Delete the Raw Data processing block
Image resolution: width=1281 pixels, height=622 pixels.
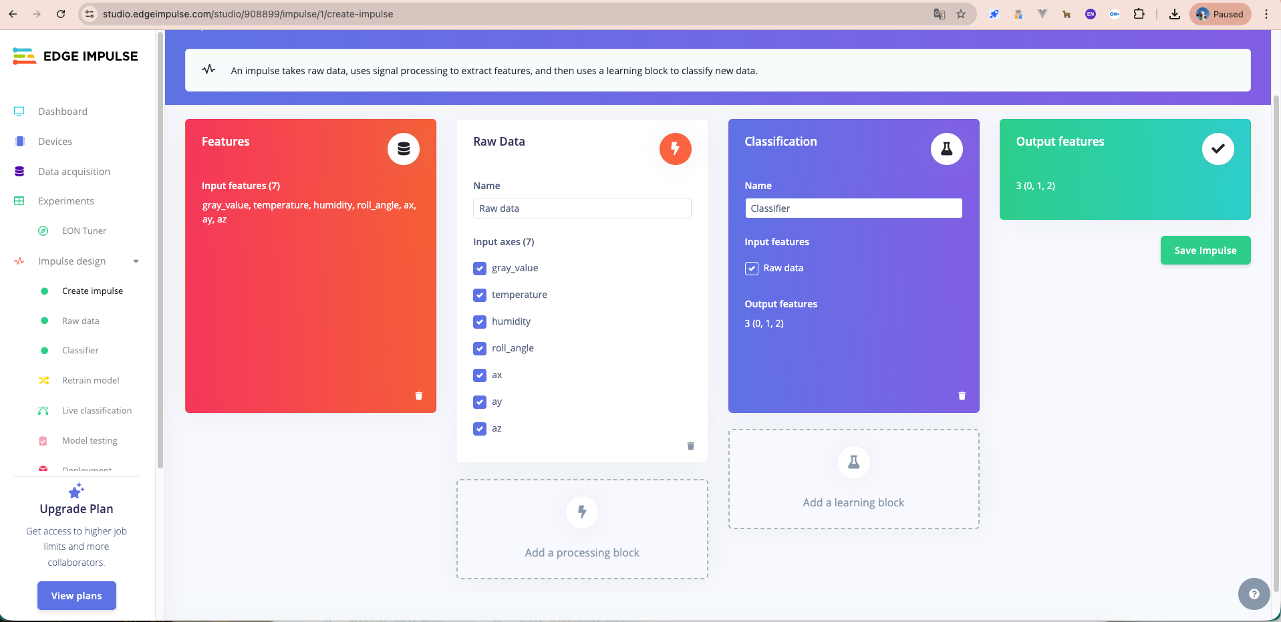point(690,446)
